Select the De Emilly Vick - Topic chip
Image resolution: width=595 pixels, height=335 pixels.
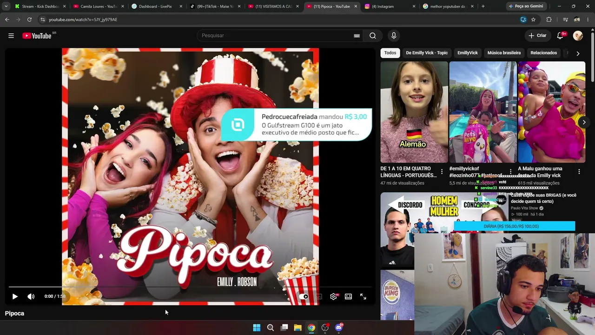pyautogui.click(x=427, y=53)
